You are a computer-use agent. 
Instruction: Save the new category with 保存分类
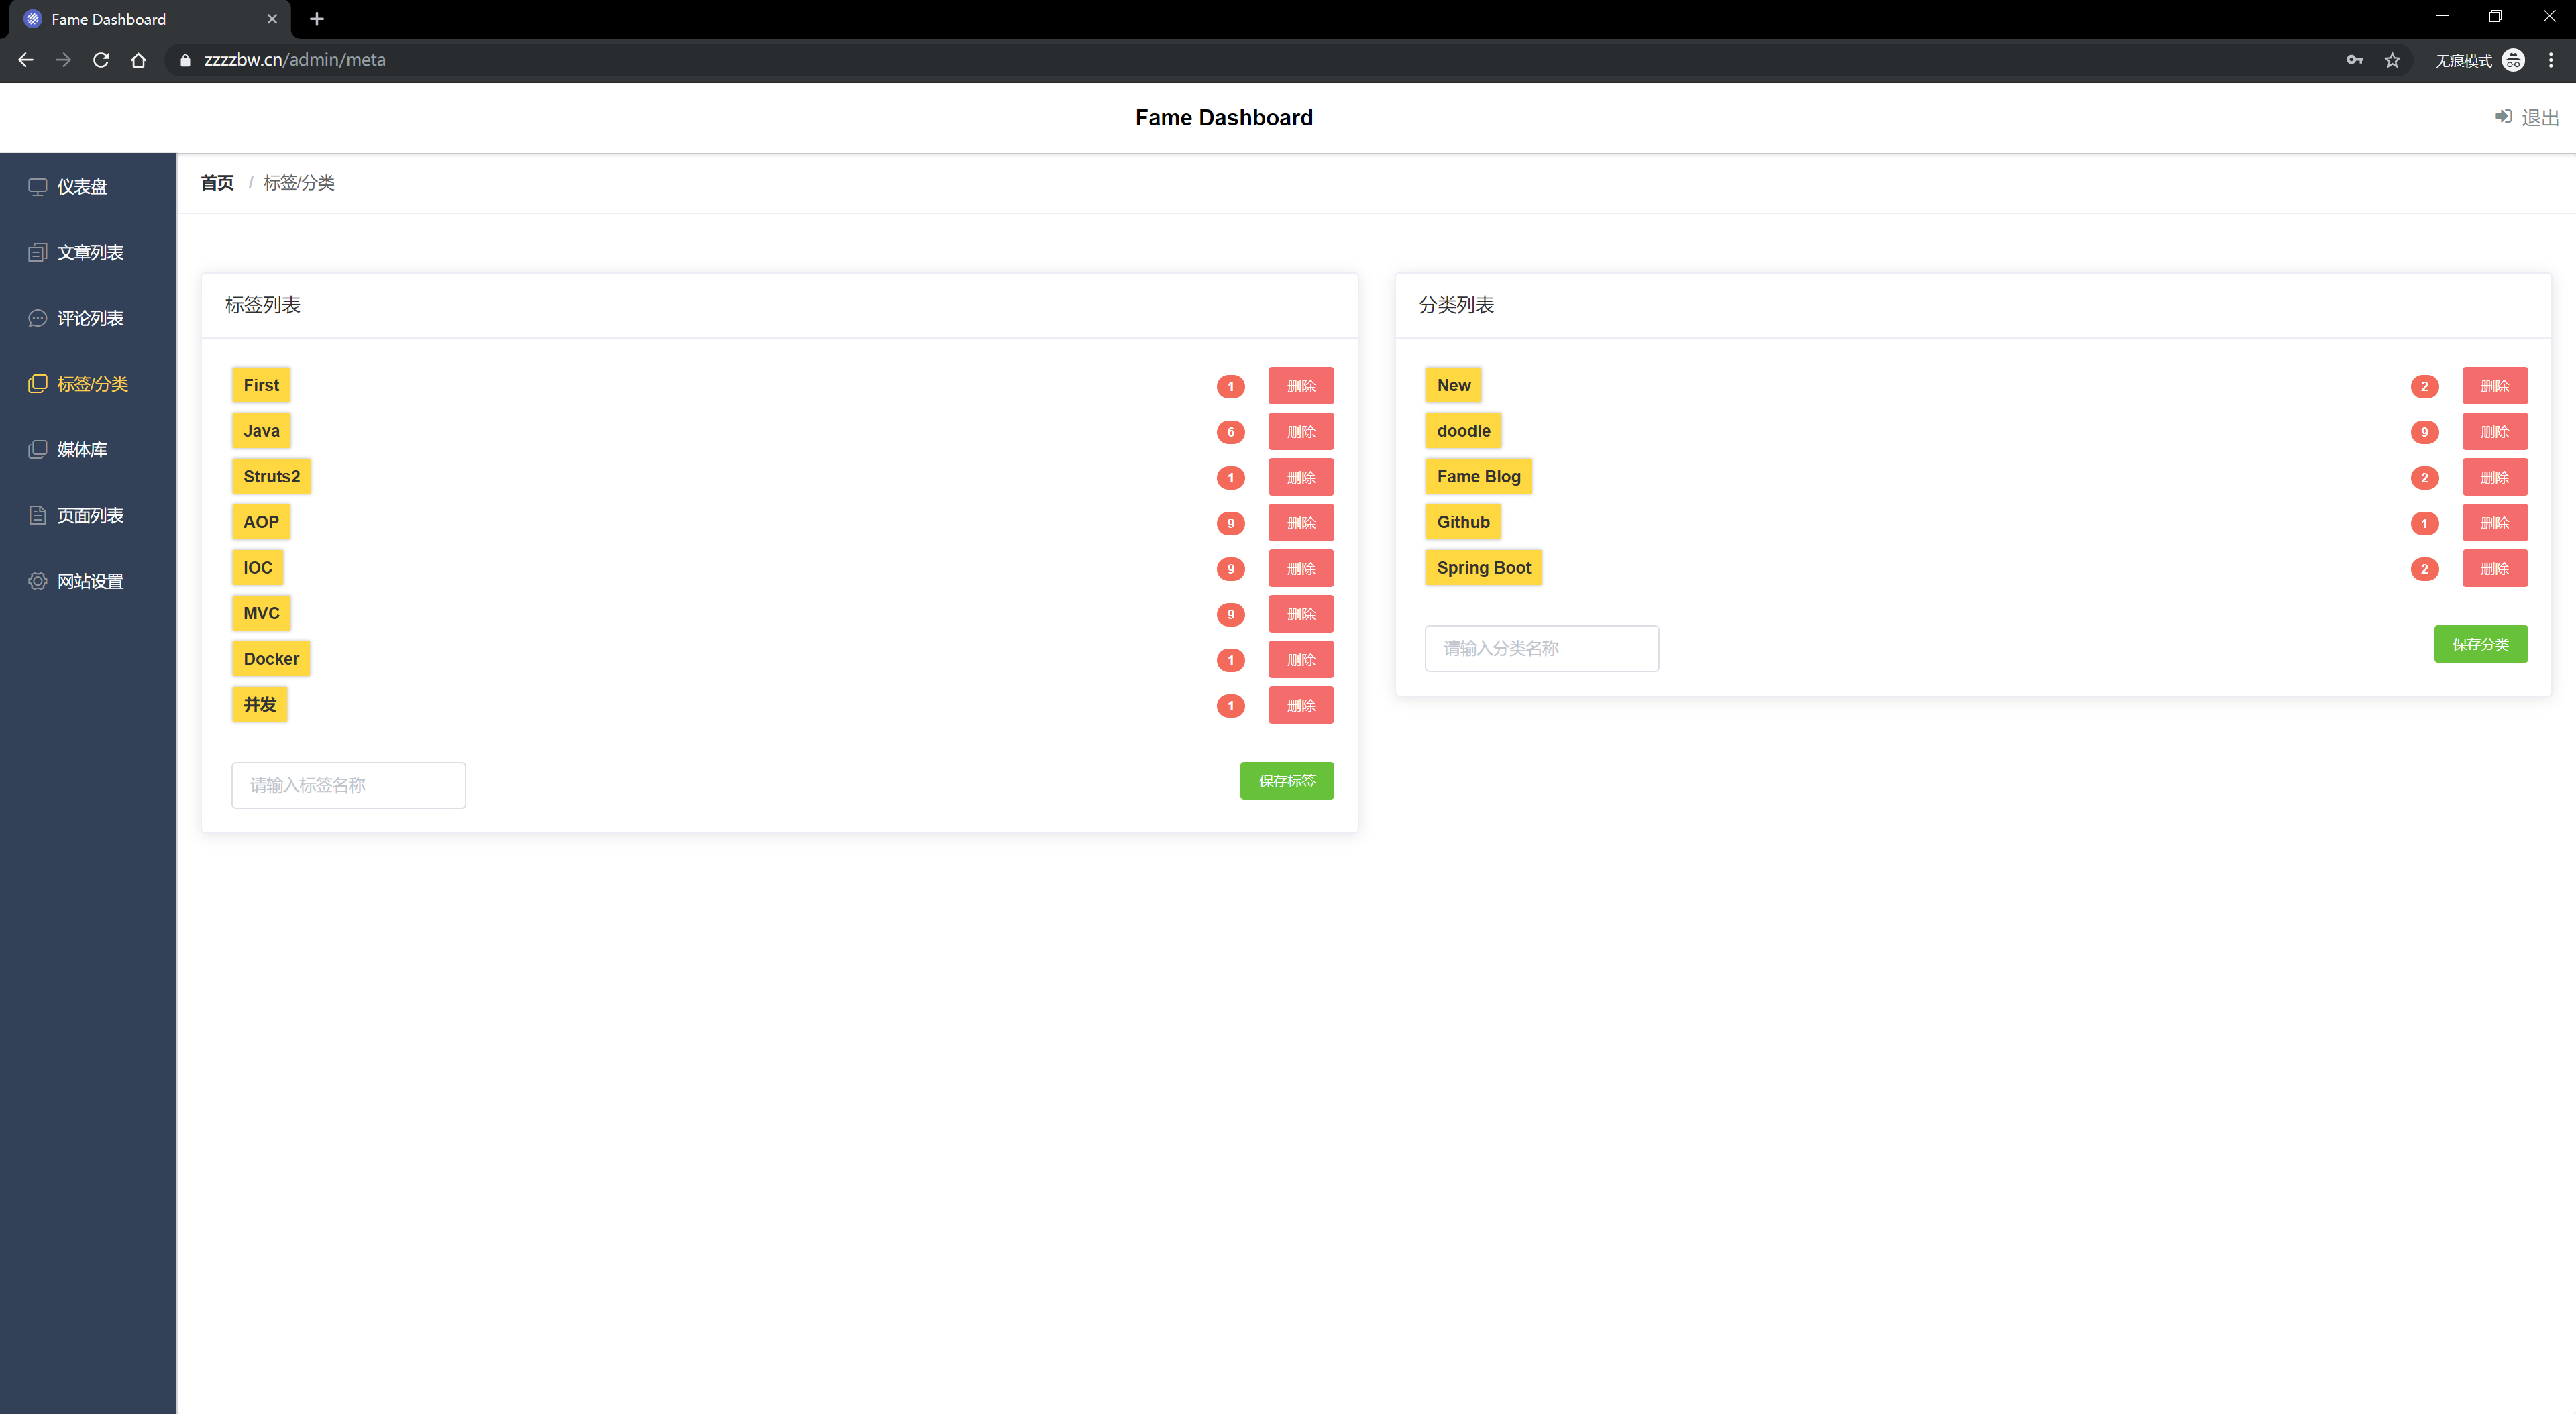point(2480,644)
